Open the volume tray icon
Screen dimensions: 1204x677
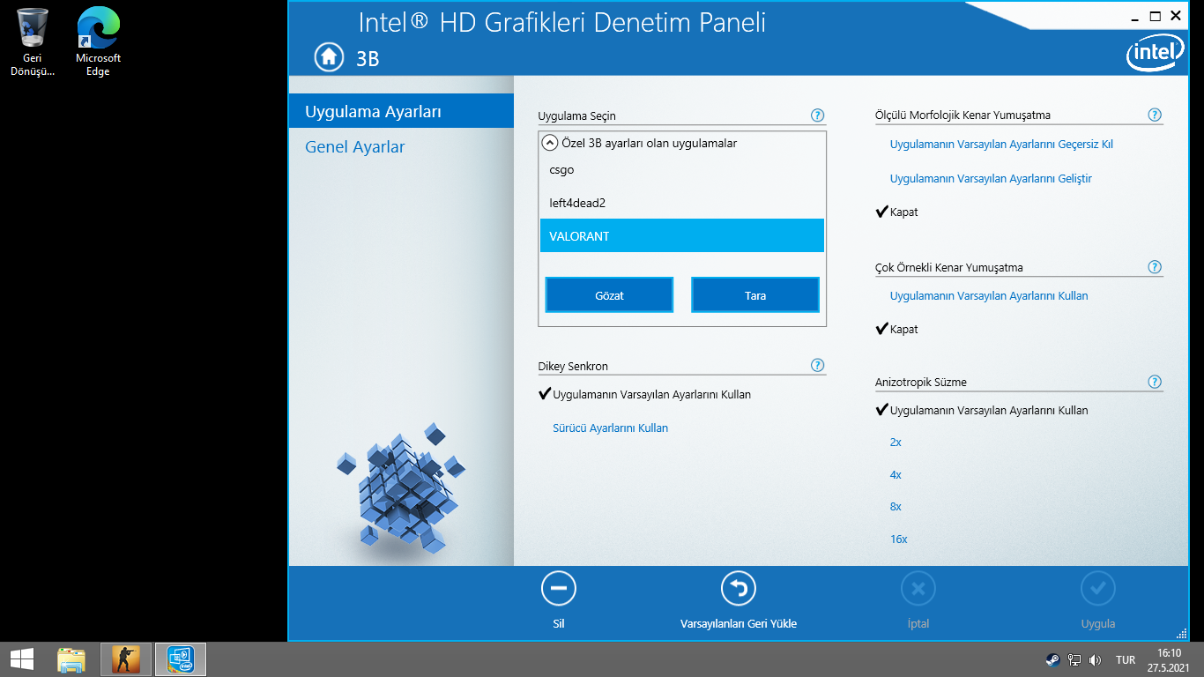(1095, 659)
